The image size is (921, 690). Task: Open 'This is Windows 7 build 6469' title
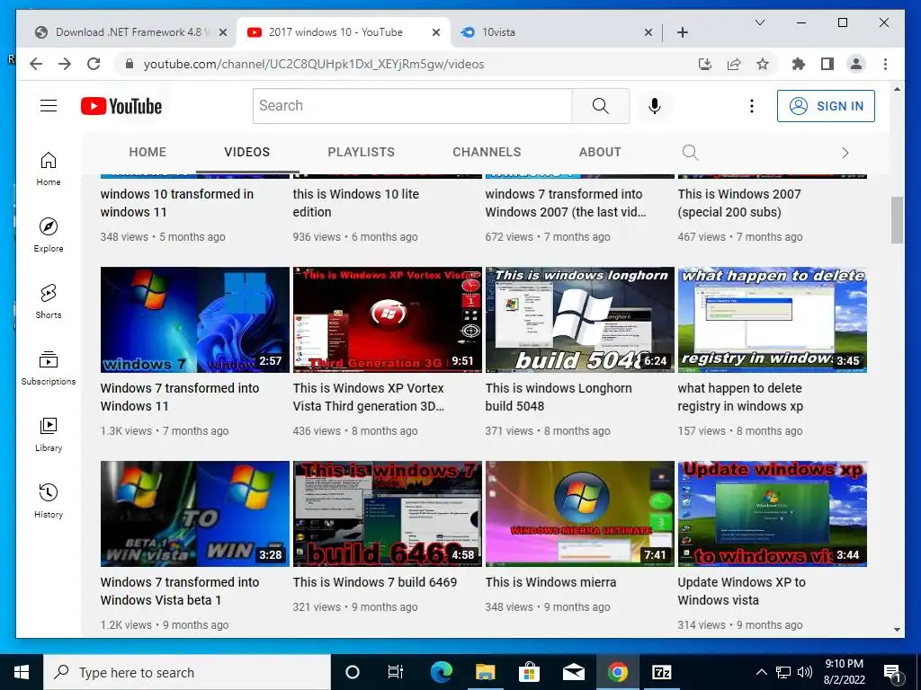click(375, 582)
